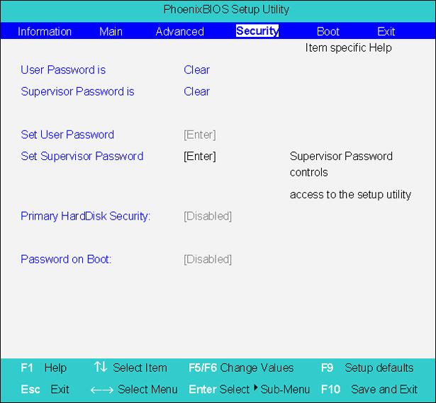Switch to the Main tab

coord(111,31)
